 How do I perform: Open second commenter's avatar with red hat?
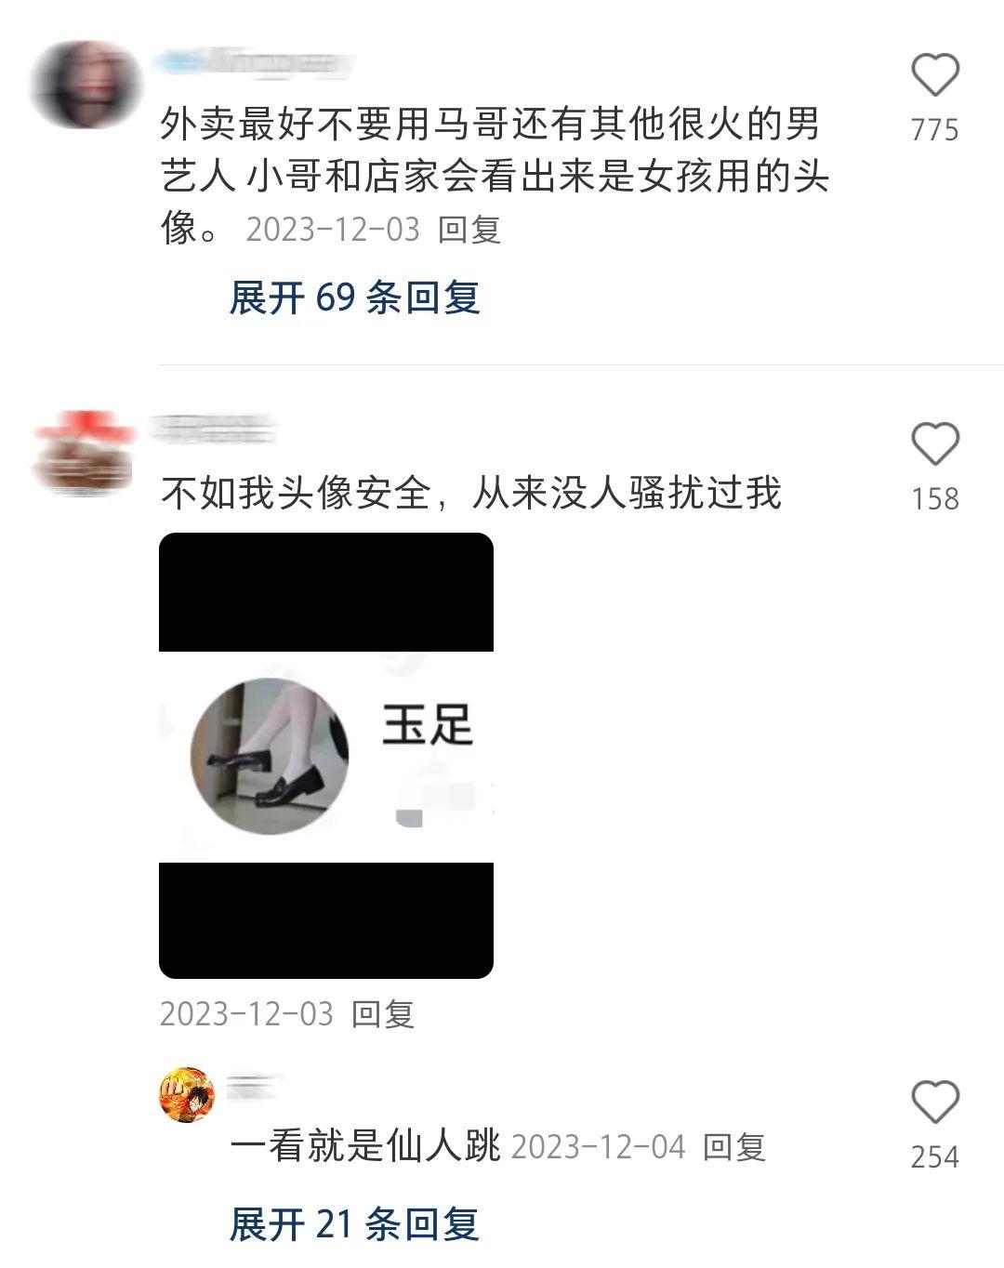[84, 453]
